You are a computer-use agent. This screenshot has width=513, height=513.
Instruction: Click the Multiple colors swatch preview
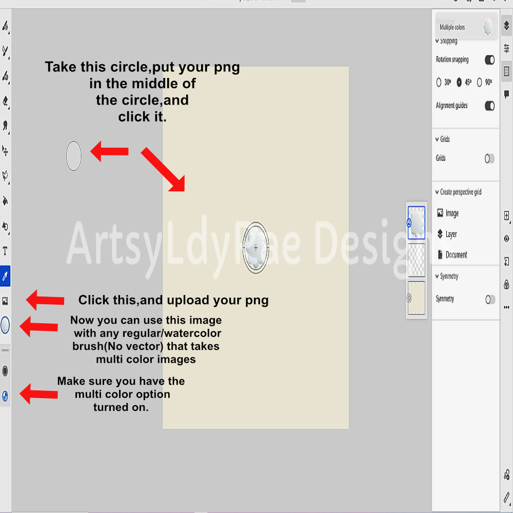click(488, 27)
